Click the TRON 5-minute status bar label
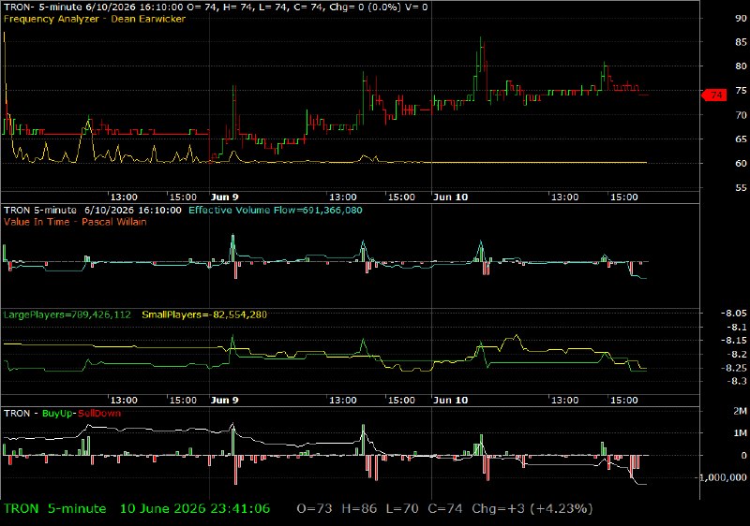750x526 pixels. (x=55, y=508)
